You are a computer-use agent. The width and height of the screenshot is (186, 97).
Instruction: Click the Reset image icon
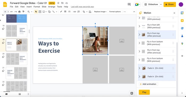[x=90, y=12]
